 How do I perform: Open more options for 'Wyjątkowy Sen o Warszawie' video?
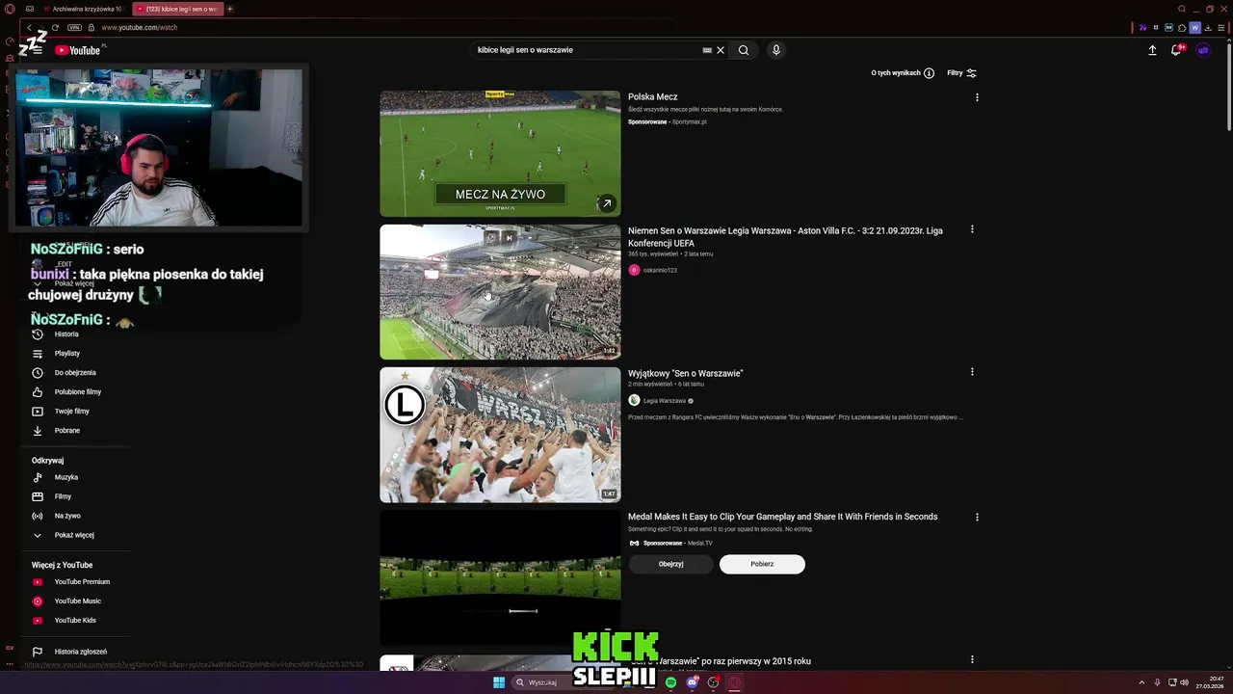click(x=972, y=372)
